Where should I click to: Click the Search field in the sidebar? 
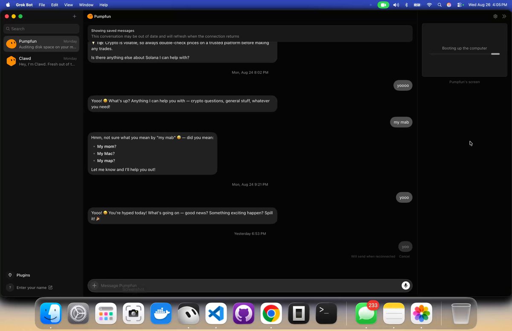(x=41, y=29)
